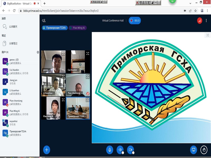
Task: Toggle the speaker audio button
Action: pos(120,150)
